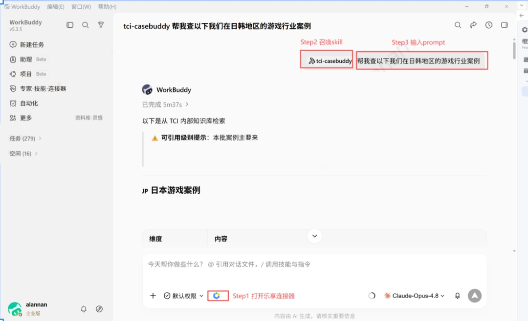Click the 日本游戏案例 heading
The image size is (528, 321).
click(175, 190)
